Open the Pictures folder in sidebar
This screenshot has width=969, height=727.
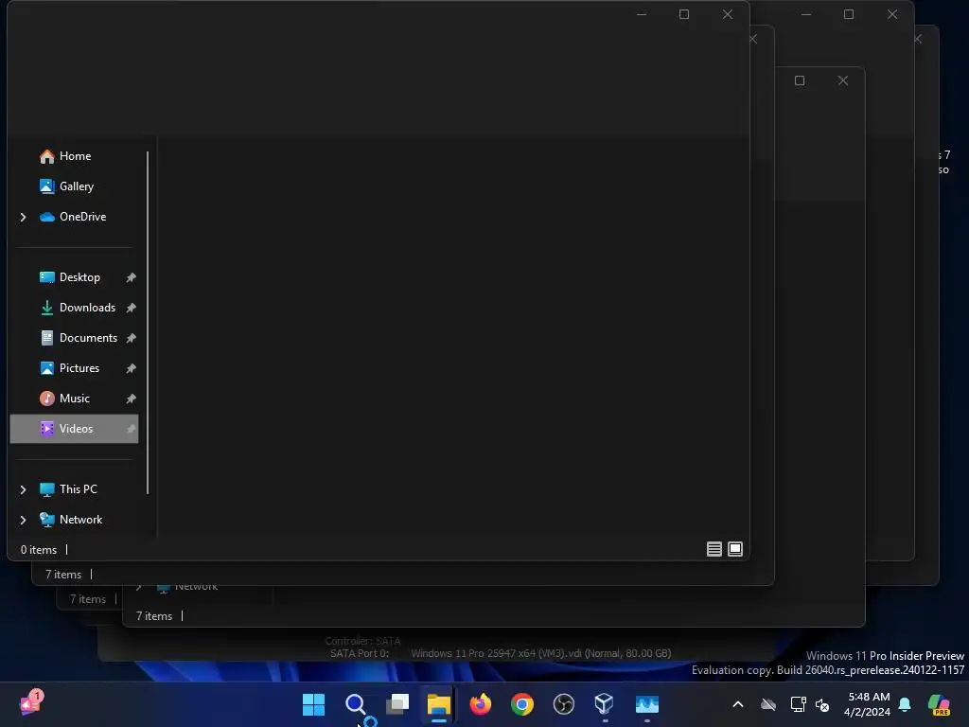coord(79,368)
